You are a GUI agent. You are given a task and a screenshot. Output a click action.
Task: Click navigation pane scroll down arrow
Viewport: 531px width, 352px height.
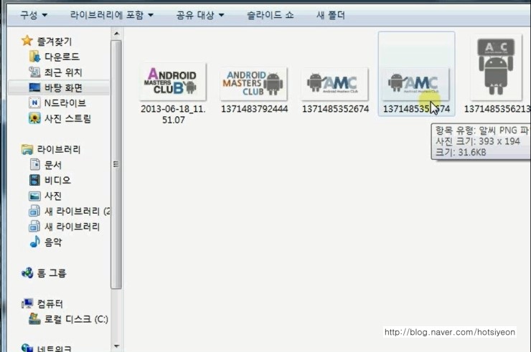point(116,346)
